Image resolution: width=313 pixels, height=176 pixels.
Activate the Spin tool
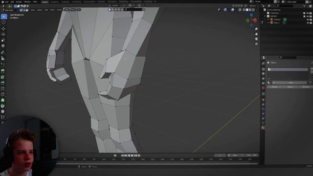(x=3, y=106)
